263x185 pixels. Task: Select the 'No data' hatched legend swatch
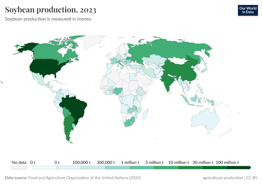point(19,167)
